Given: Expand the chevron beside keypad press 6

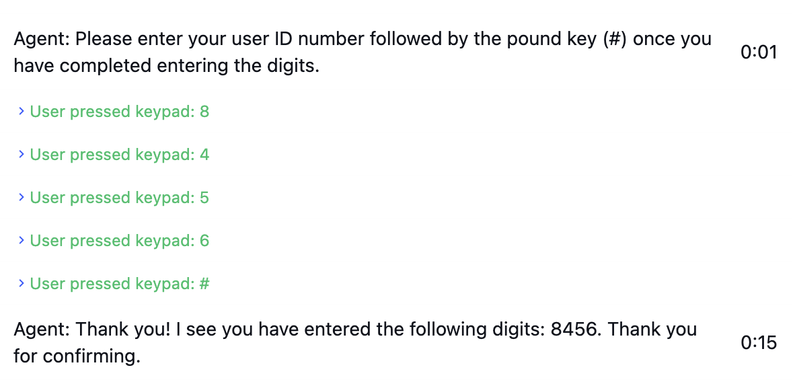Looking at the screenshot, I should coord(22,241).
